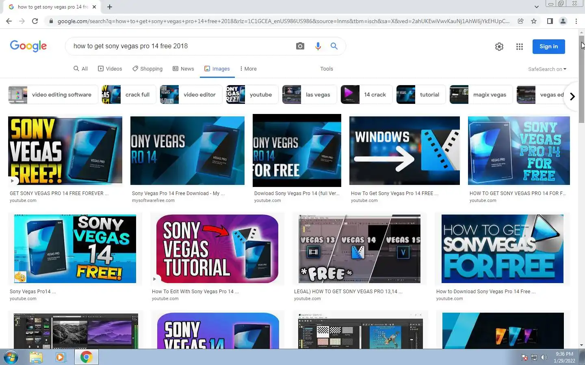
Task: Go to the Google homepage logo
Action: [28, 46]
